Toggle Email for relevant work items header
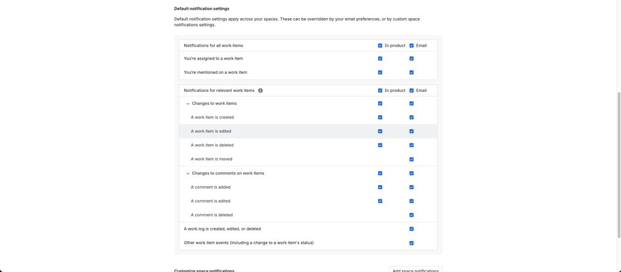 pos(412,91)
